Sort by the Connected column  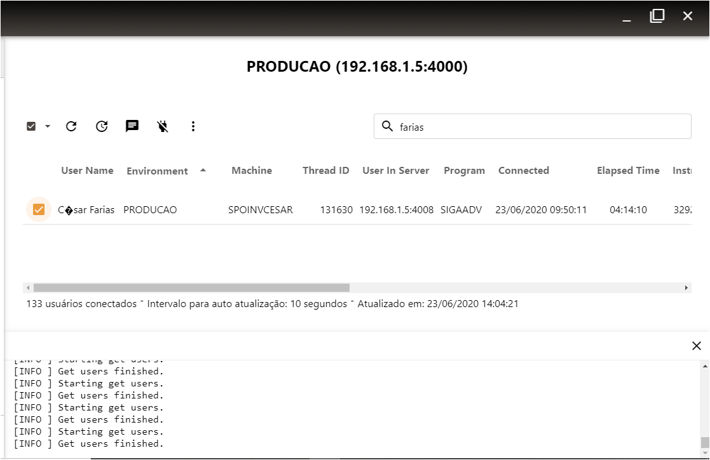tap(523, 170)
